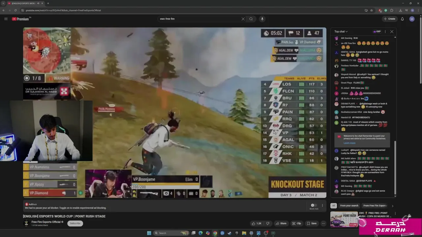Save the video to a playlist
The height and width of the screenshot is (237, 422).
tap(312, 224)
